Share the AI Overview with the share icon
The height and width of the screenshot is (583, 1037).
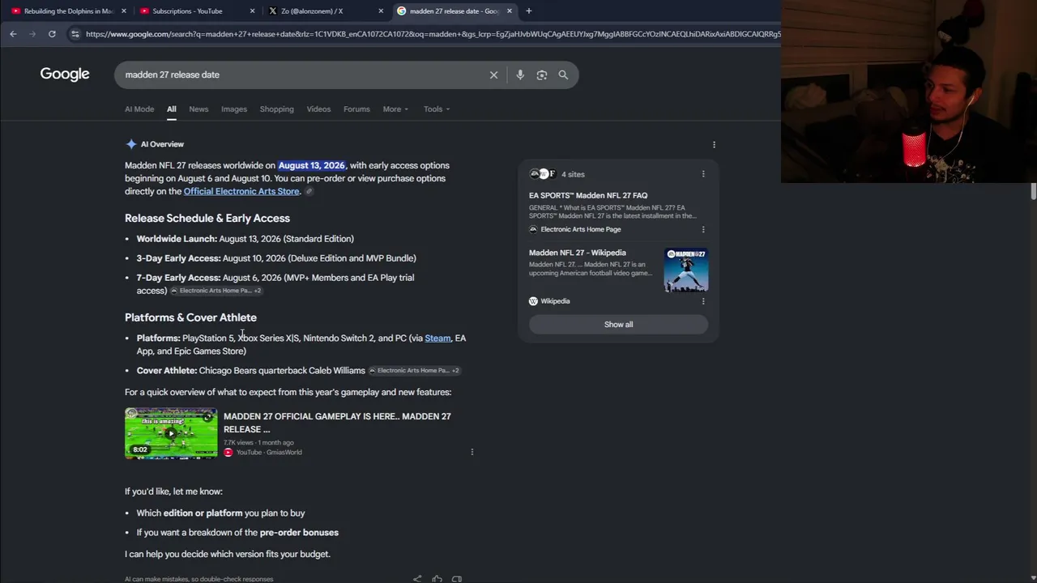click(417, 578)
